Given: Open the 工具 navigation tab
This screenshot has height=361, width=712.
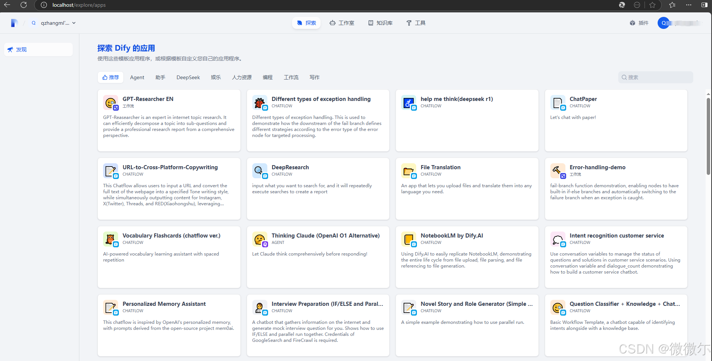Looking at the screenshot, I should 416,23.
